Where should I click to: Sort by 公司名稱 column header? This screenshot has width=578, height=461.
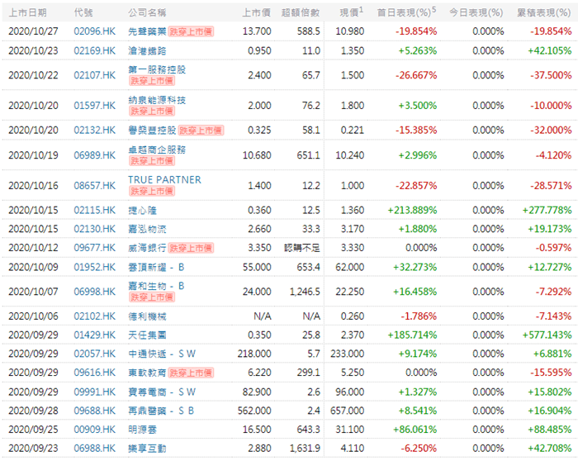click(147, 13)
